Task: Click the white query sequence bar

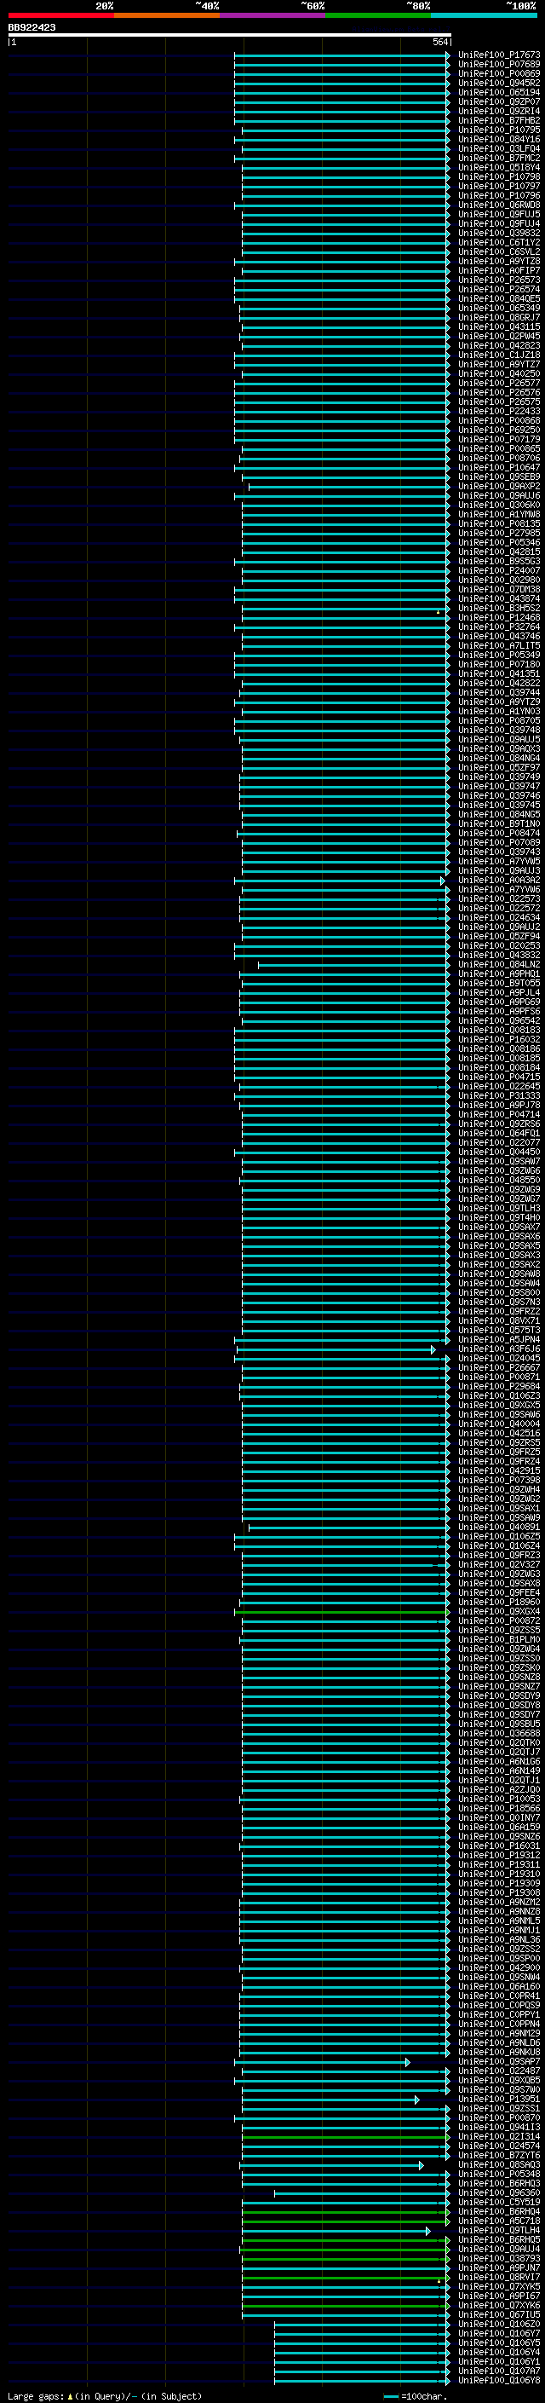Action: click(230, 36)
